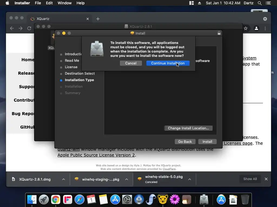
Task: Open the Help menu
Action: tap(80, 3)
